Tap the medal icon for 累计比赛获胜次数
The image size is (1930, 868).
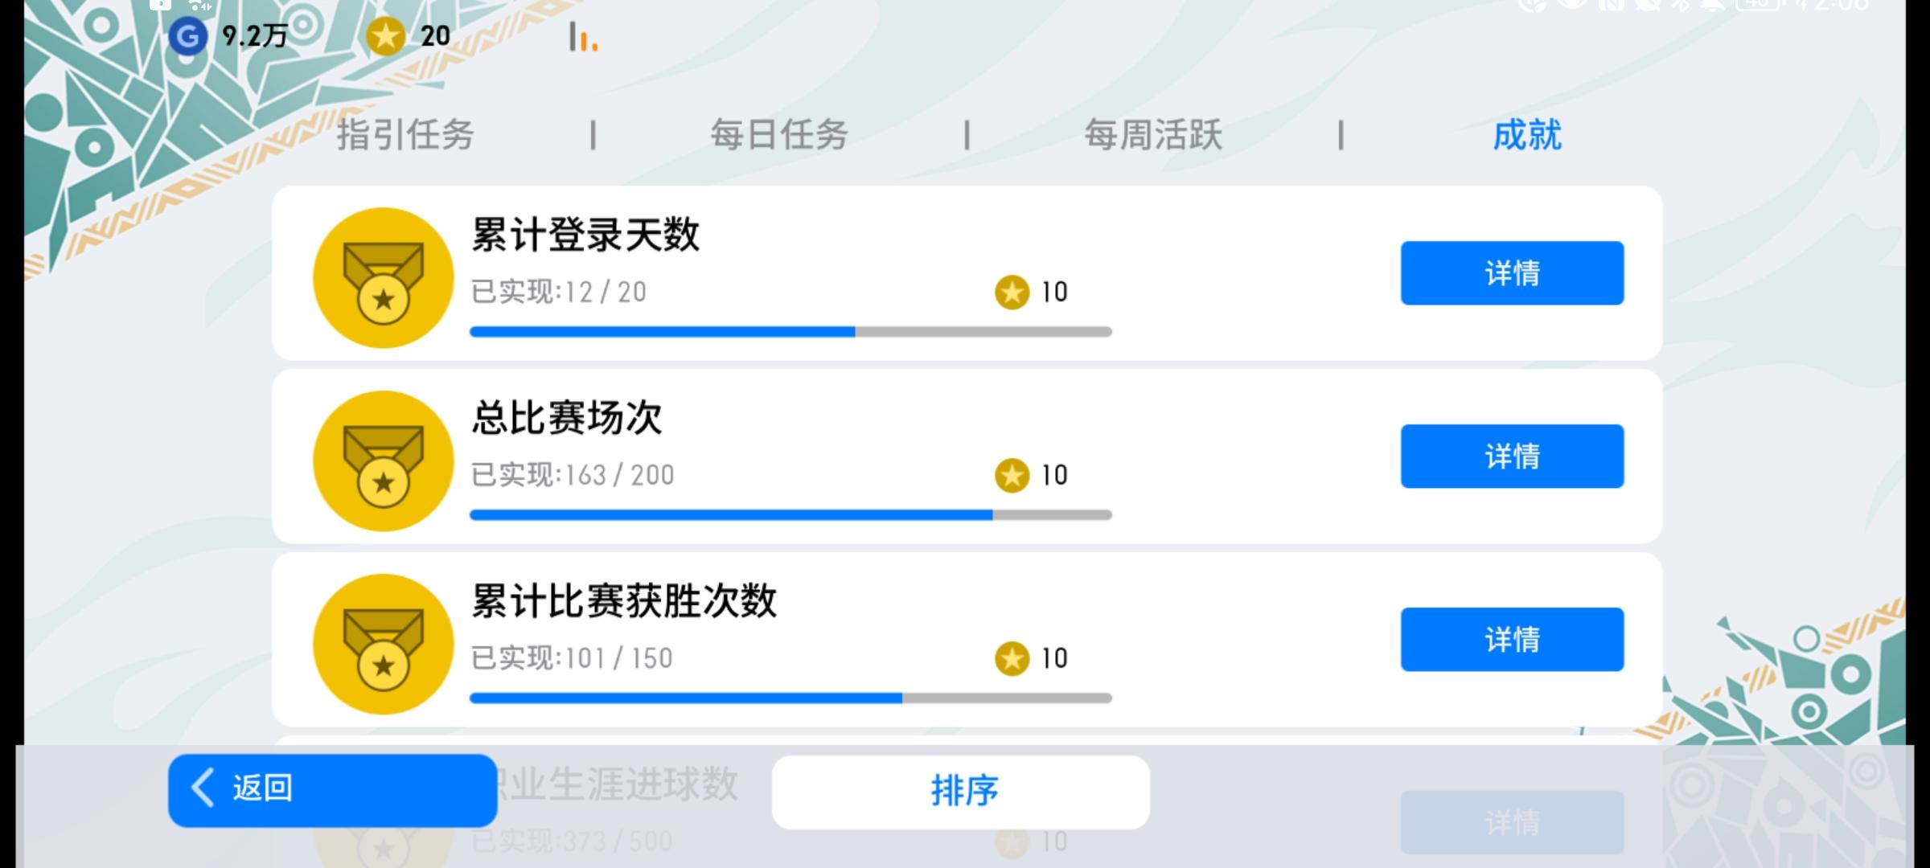coord(384,644)
